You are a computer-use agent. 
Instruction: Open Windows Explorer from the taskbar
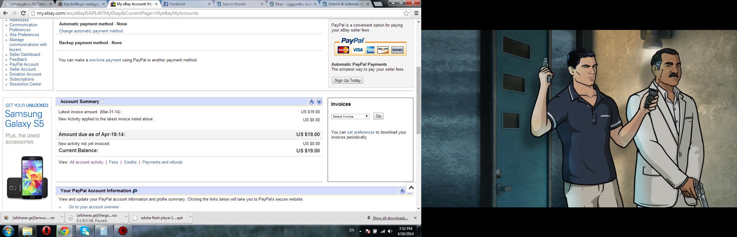point(27,231)
